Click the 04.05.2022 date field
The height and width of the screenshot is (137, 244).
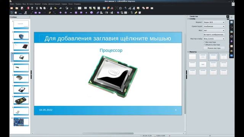[46, 110]
